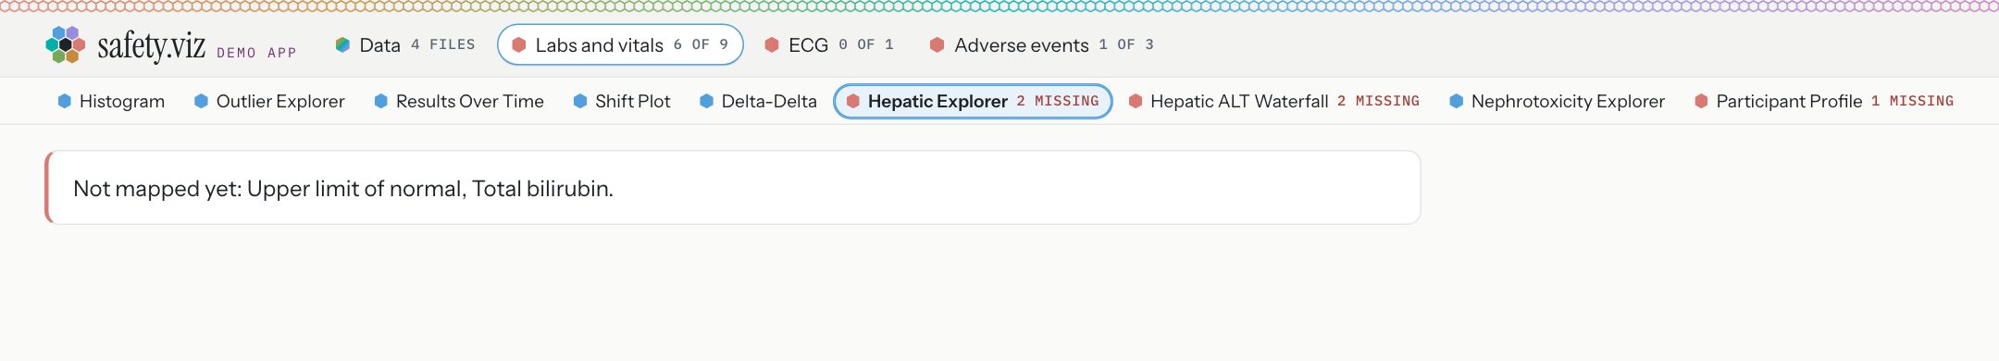1999x361 pixels.
Task: Click the '4 FILES' Data count
Action: pos(443,44)
